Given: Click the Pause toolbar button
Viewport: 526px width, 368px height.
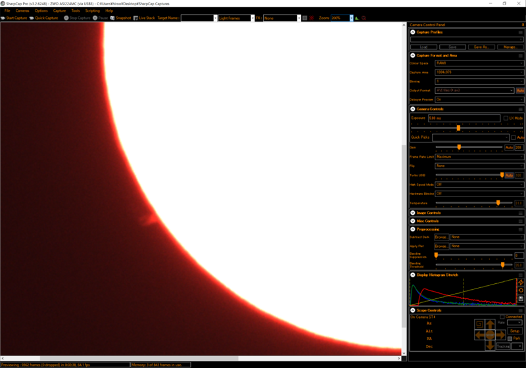Looking at the screenshot, I should tap(101, 18).
